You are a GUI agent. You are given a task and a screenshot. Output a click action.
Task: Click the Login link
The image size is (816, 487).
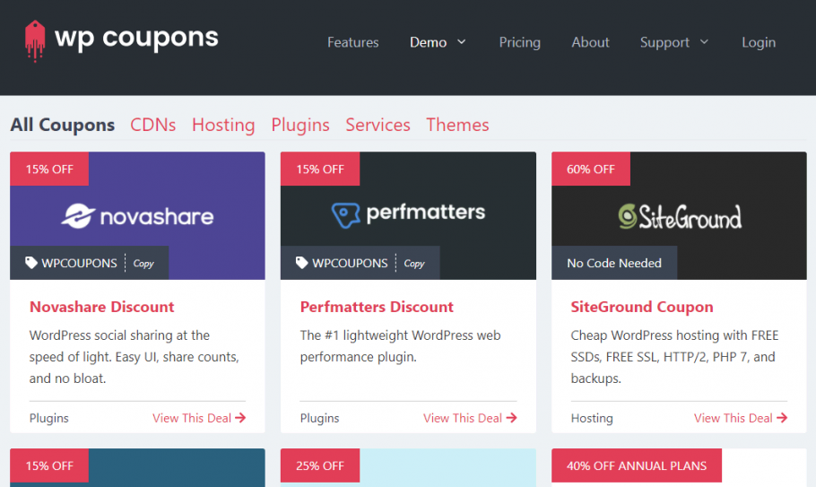pyautogui.click(x=759, y=42)
